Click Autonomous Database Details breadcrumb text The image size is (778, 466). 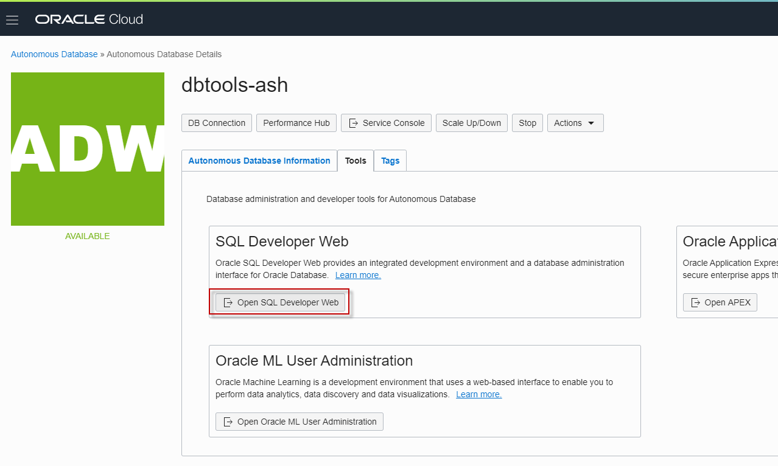pyautogui.click(x=164, y=54)
